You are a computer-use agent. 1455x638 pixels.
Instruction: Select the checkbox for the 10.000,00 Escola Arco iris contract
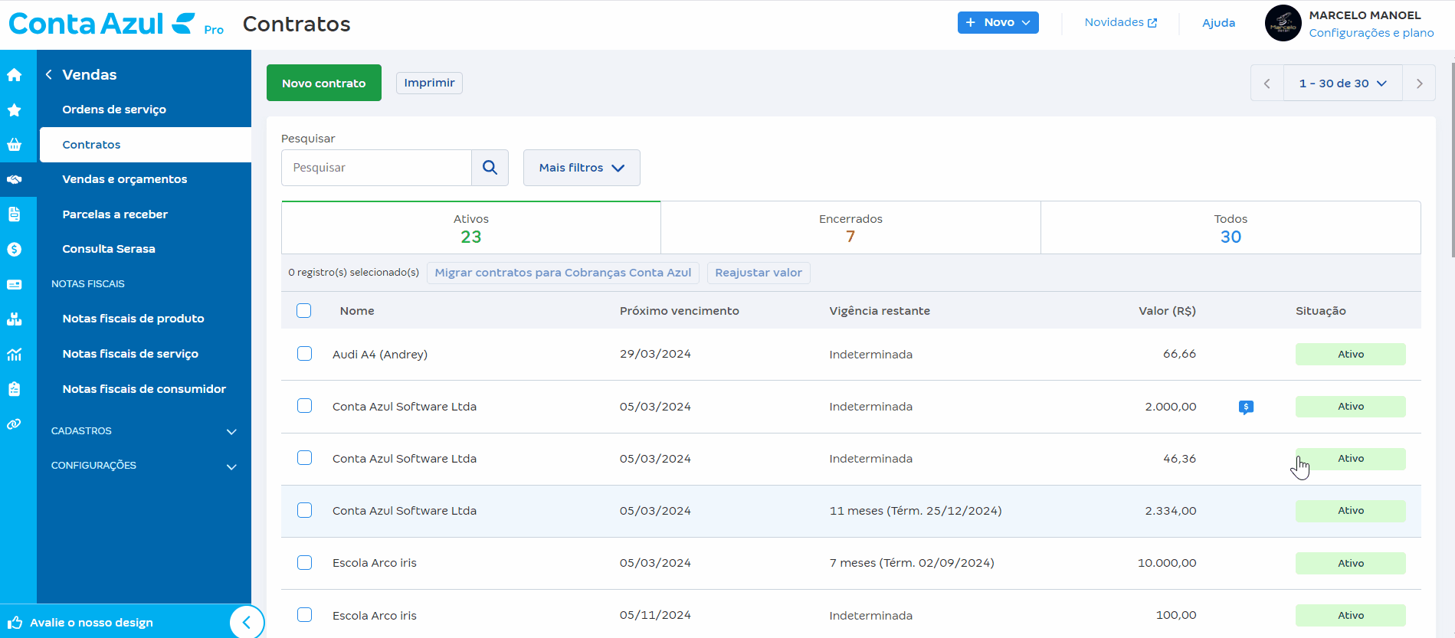pyautogui.click(x=304, y=562)
